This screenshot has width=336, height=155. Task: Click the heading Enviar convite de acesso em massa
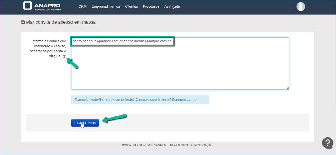click(58, 22)
